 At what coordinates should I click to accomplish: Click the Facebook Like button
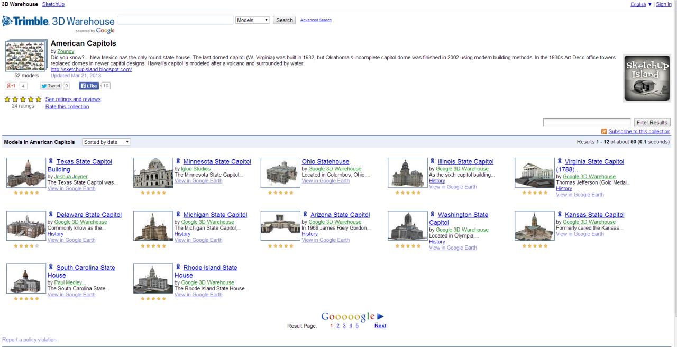(89, 86)
